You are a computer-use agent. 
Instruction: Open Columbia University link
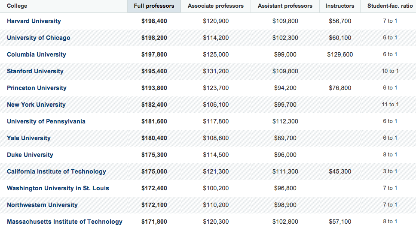pyautogui.click(x=37, y=54)
